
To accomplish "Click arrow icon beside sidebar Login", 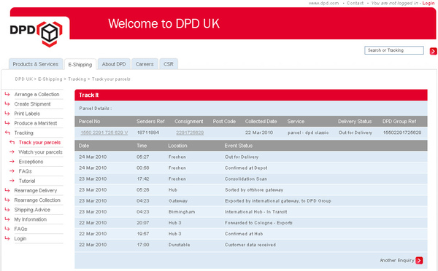I will click(7, 238).
